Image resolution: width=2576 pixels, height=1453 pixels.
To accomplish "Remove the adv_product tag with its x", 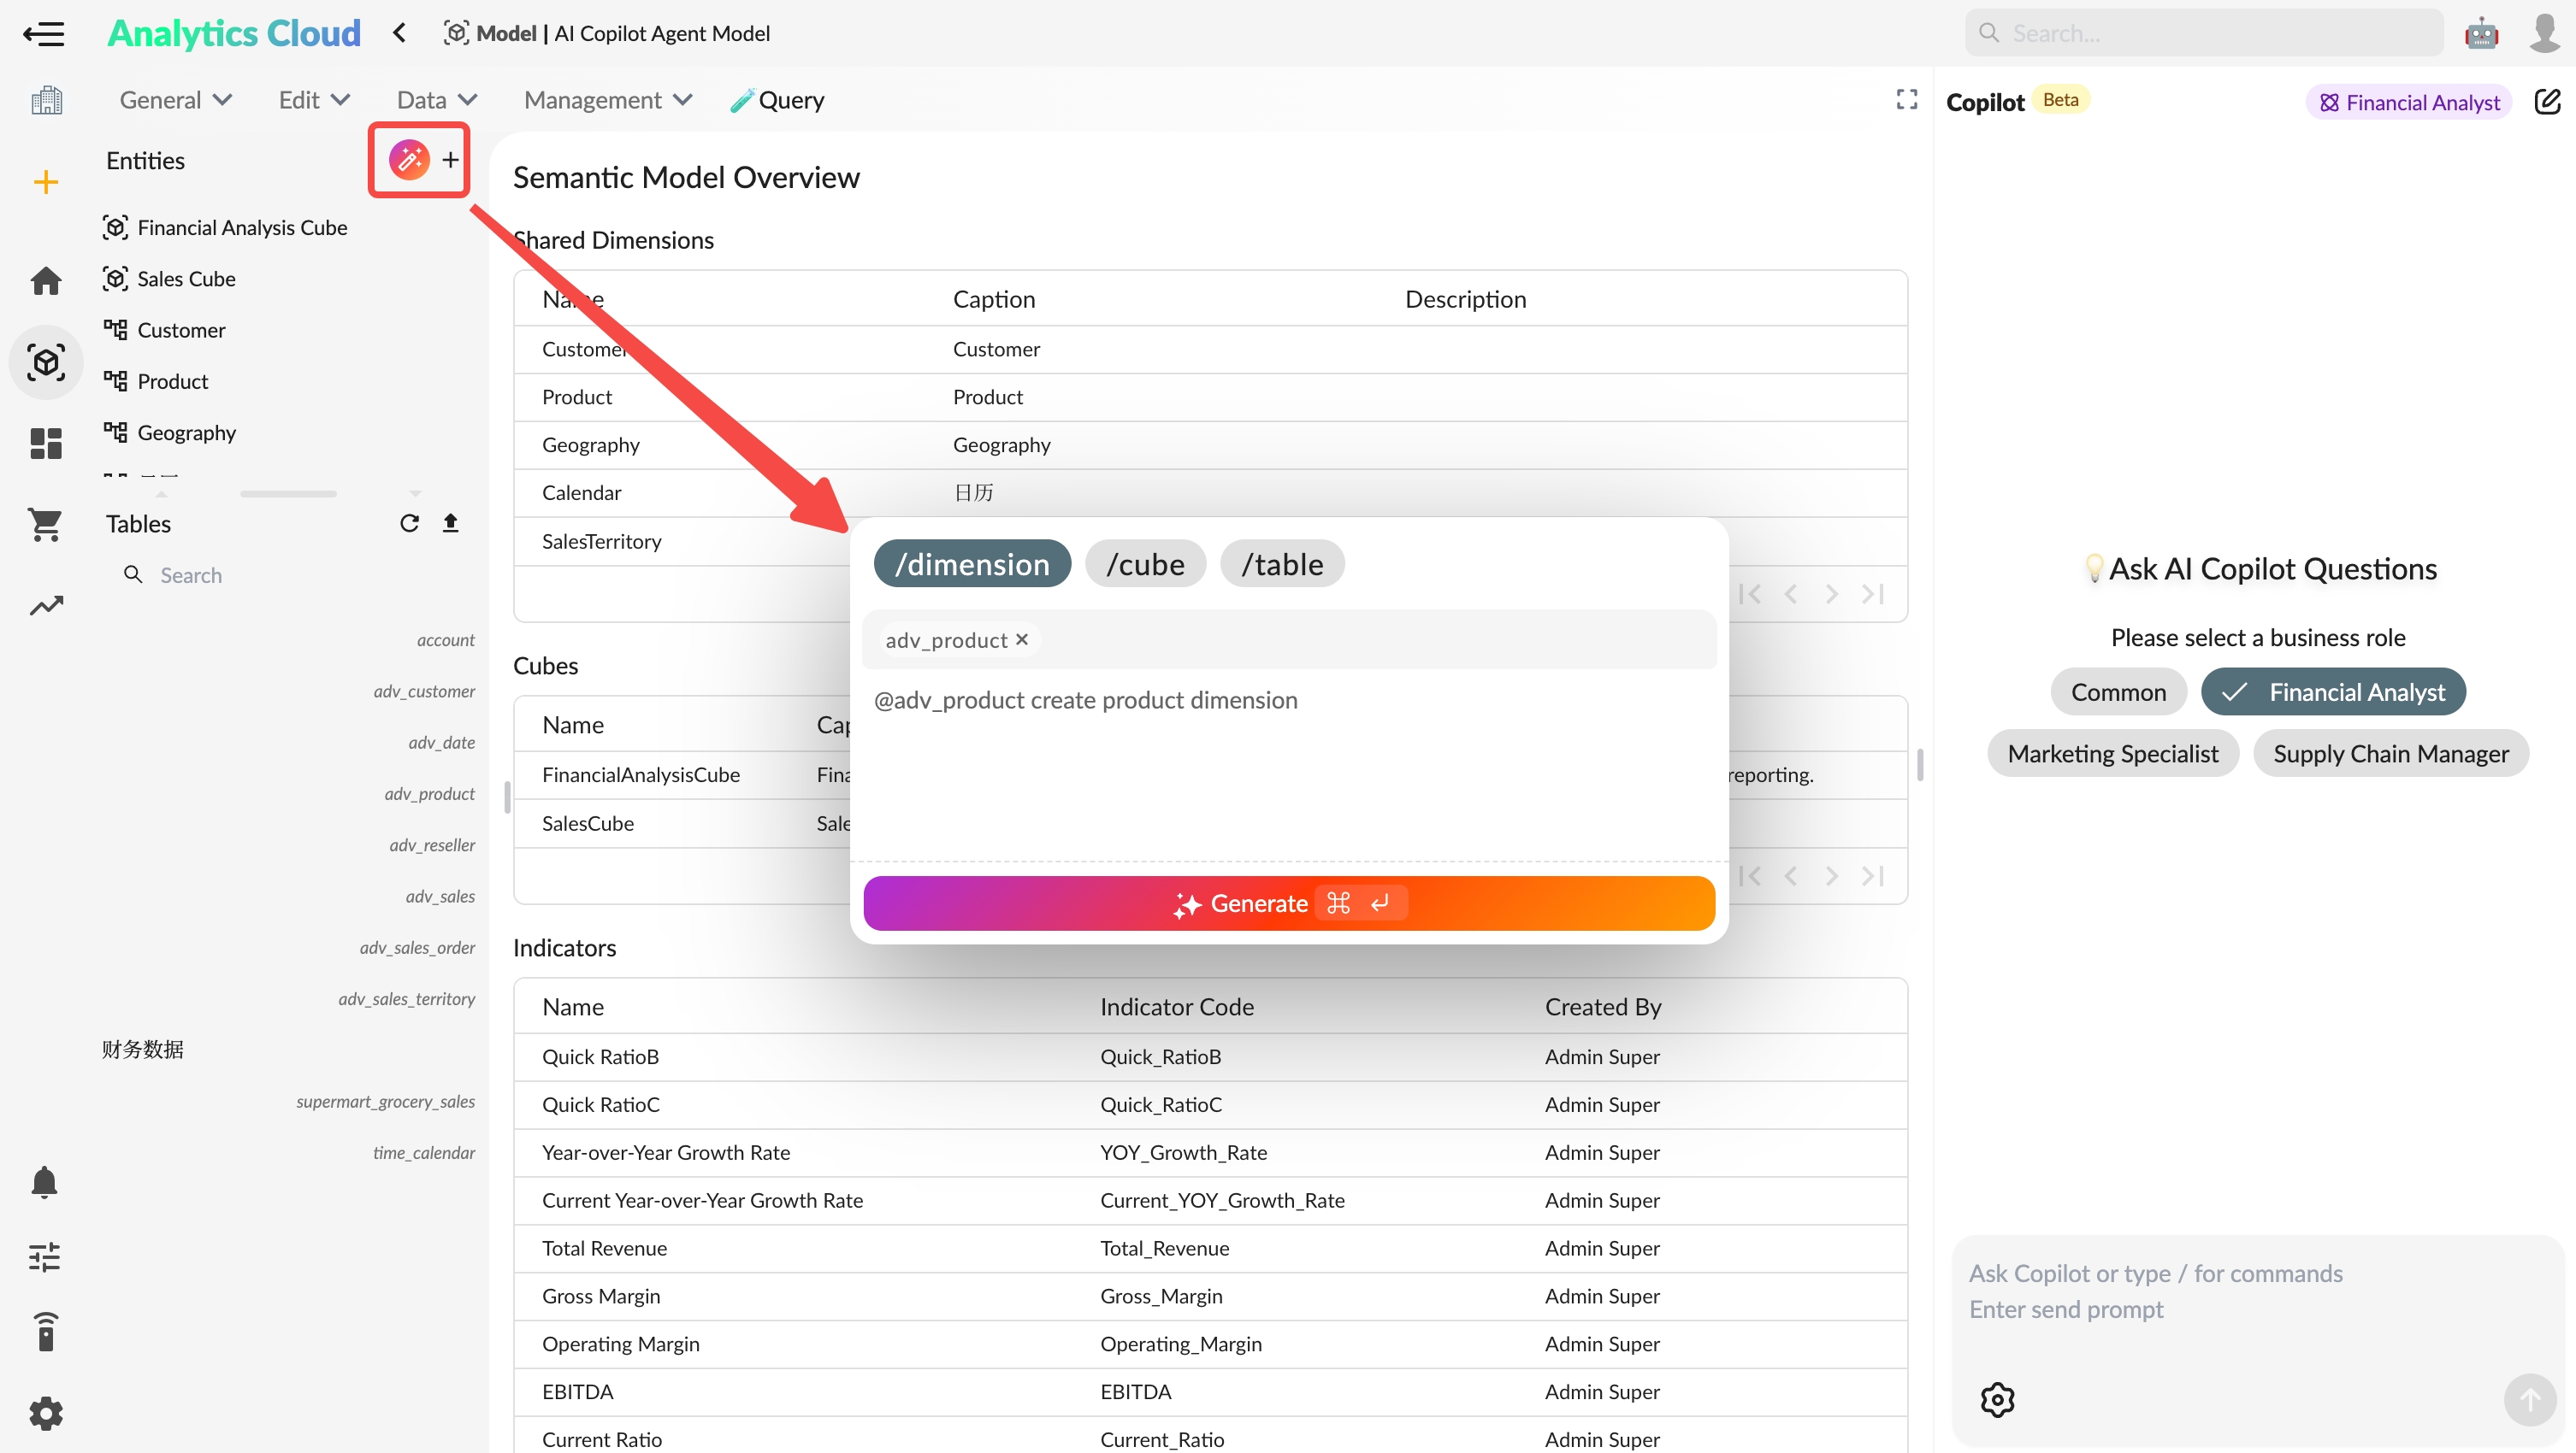I will (1022, 639).
